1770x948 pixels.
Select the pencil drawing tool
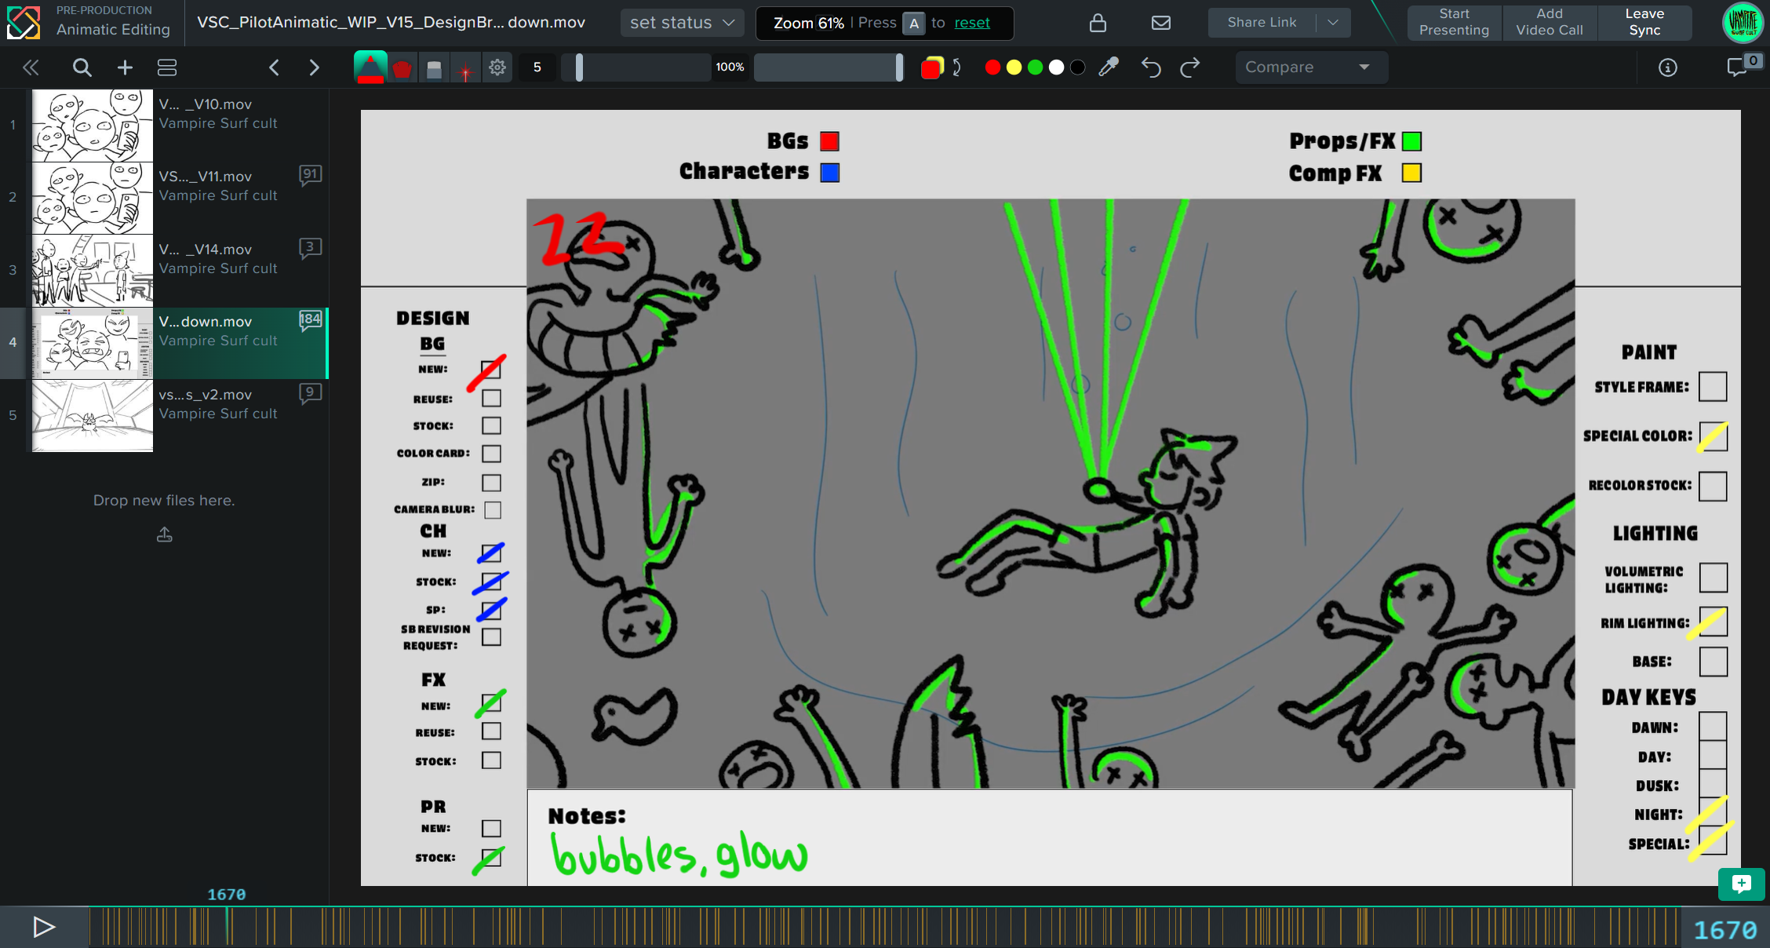click(370, 67)
